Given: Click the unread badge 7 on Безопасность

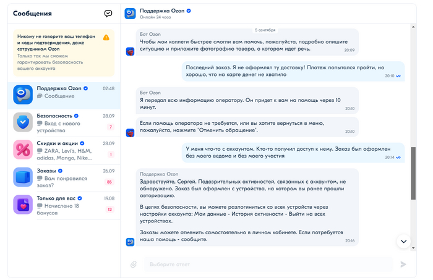Looking at the screenshot, I should [x=111, y=127].
